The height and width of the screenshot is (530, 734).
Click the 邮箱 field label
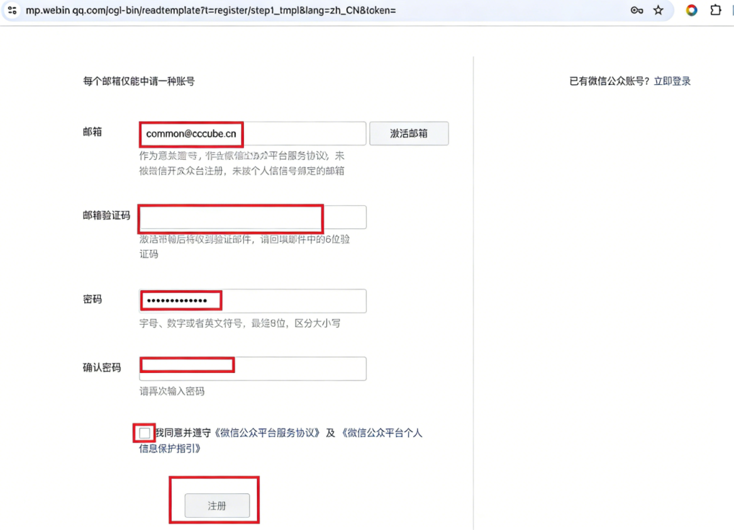tap(92, 132)
